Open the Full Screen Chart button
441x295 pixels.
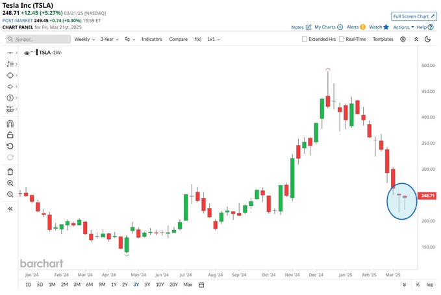click(414, 16)
